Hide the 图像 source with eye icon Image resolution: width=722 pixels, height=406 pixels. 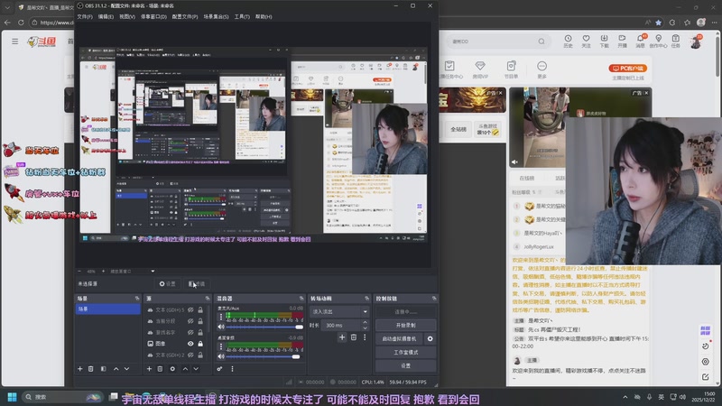(190, 344)
